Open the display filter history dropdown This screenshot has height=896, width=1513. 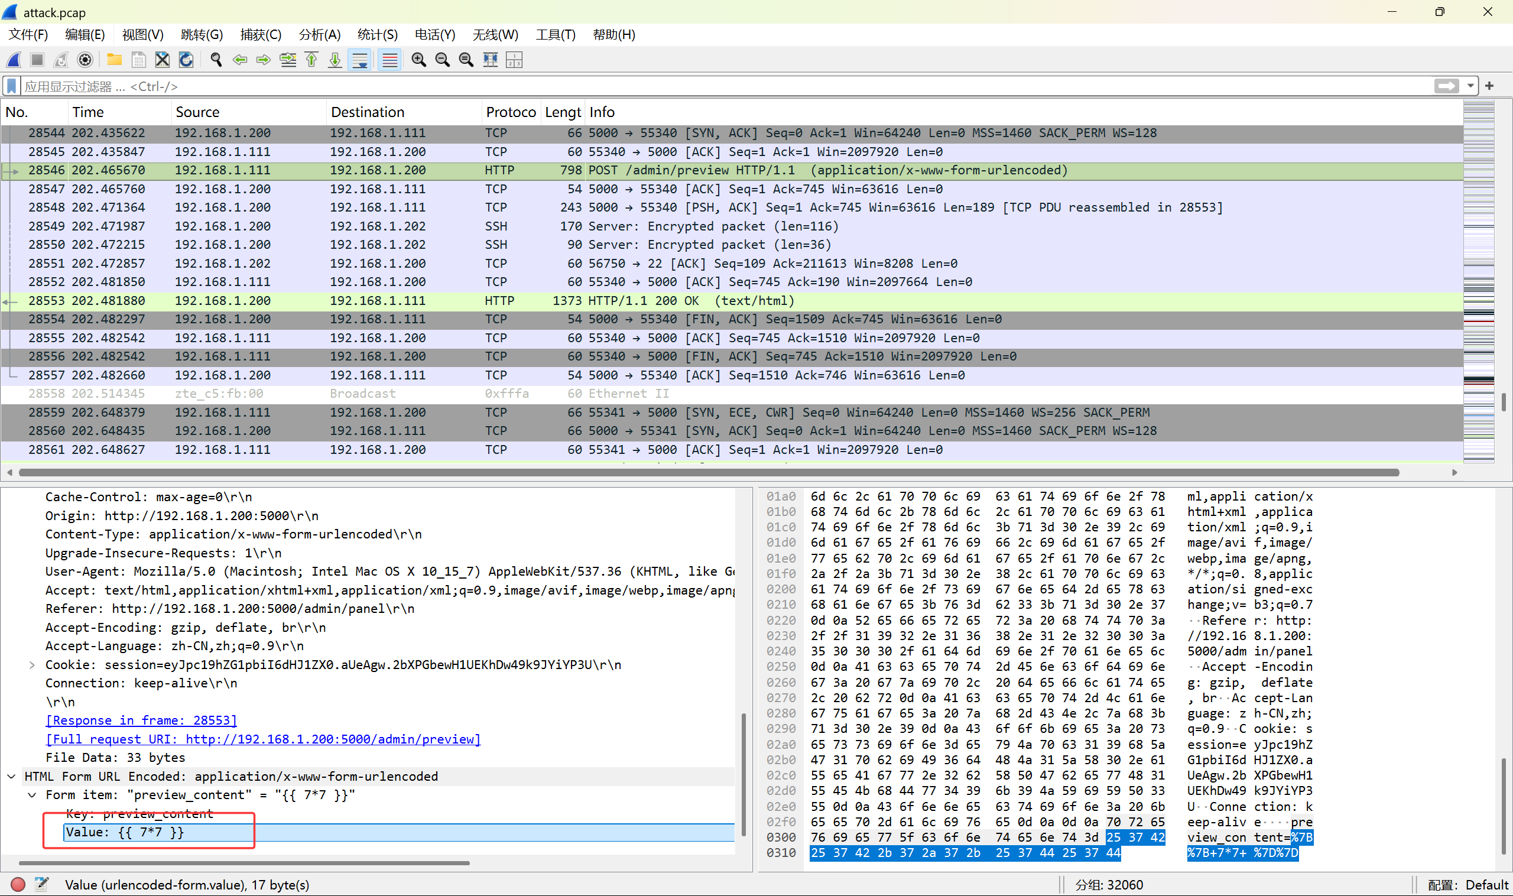(x=1470, y=86)
